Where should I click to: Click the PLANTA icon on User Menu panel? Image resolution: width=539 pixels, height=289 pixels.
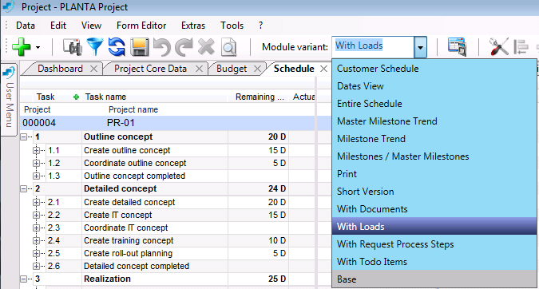(x=9, y=73)
